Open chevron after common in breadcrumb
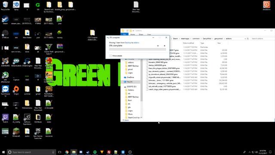This screenshot has height=155, width=275. [201, 38]
